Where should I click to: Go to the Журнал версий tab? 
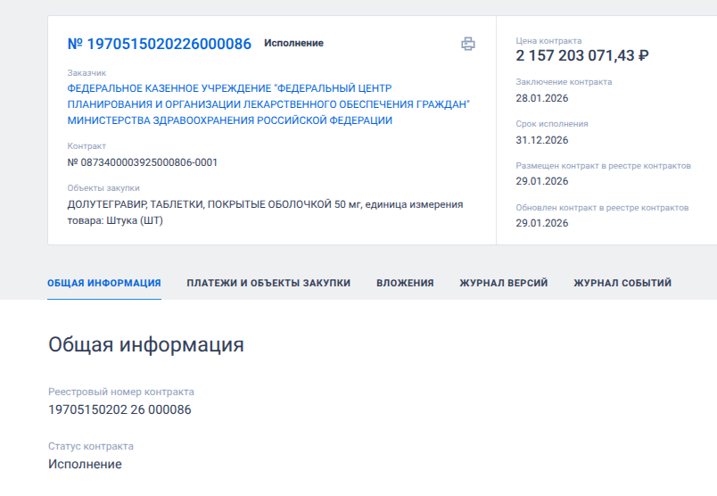(x=503, y=283)
